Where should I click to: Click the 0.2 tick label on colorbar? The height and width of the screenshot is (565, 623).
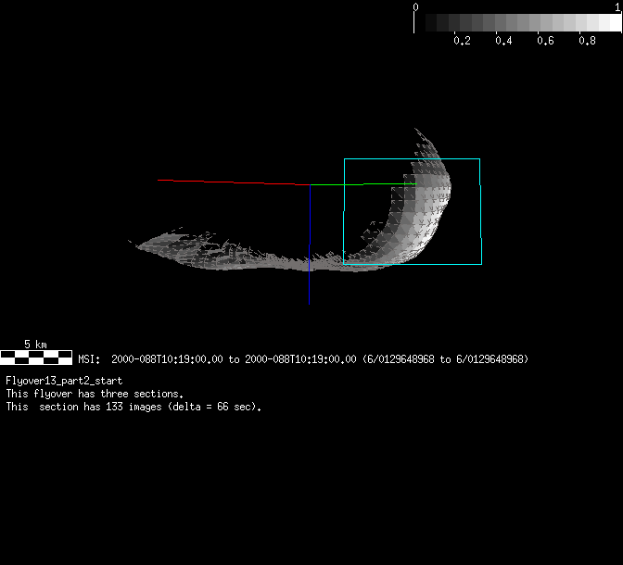(x=462, y=41)
